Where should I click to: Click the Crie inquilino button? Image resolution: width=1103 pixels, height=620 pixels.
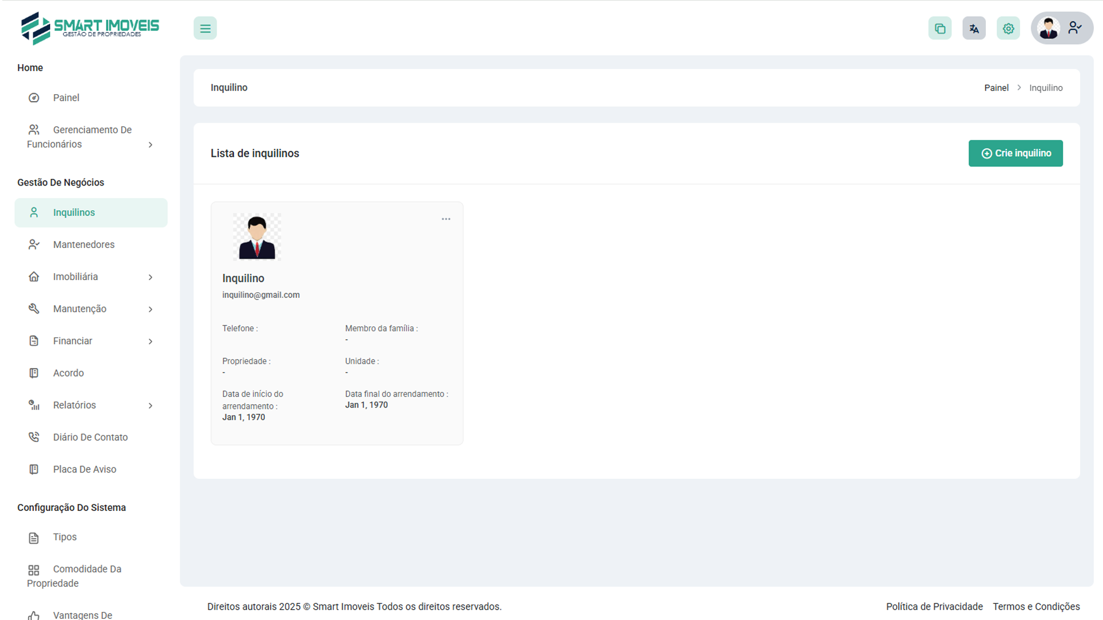click(1015, 153)
